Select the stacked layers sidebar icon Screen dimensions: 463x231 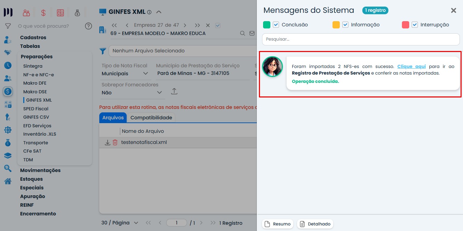tap(8, 156)
